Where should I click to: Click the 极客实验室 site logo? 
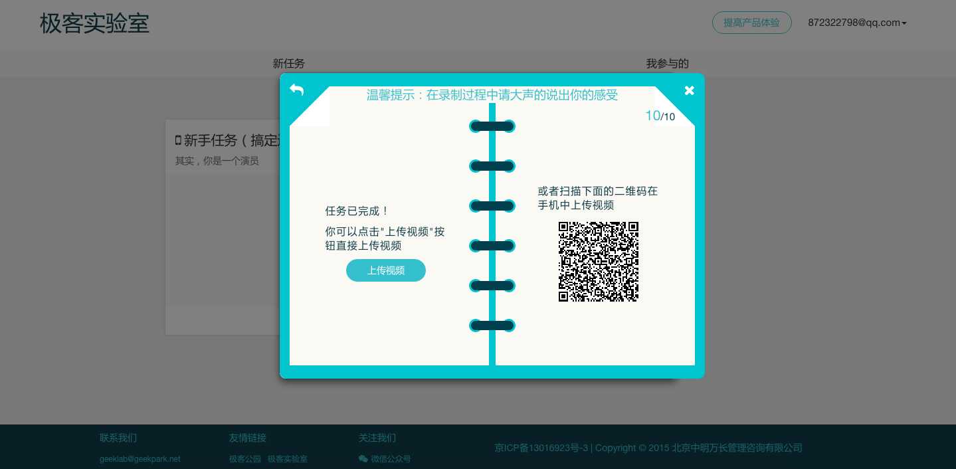point(94,23)
